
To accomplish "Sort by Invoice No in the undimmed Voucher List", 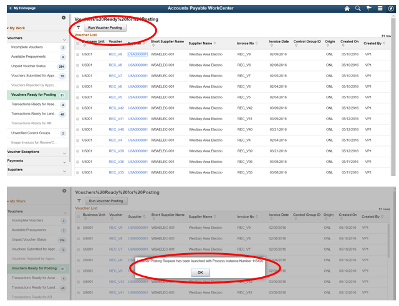I will click(247, 44).
